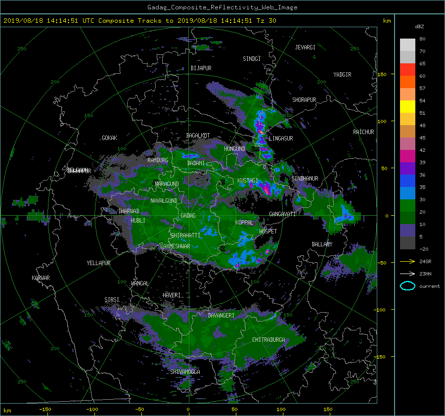Screen dimensions: 445x416
Task: Select the magenta 39-42 dBZ swatch
Action: (407, 156)
